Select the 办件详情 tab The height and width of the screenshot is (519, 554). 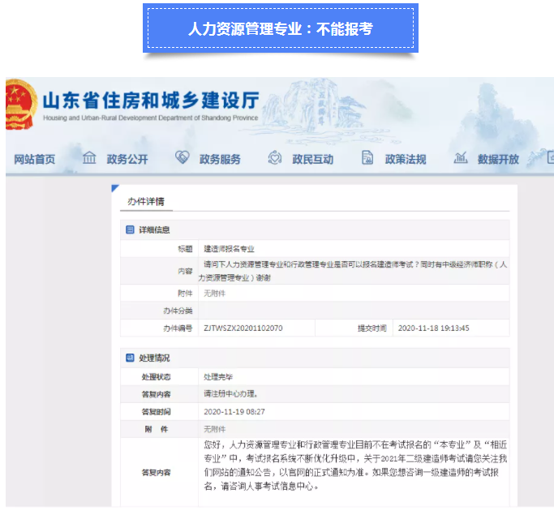pos(146,201)
